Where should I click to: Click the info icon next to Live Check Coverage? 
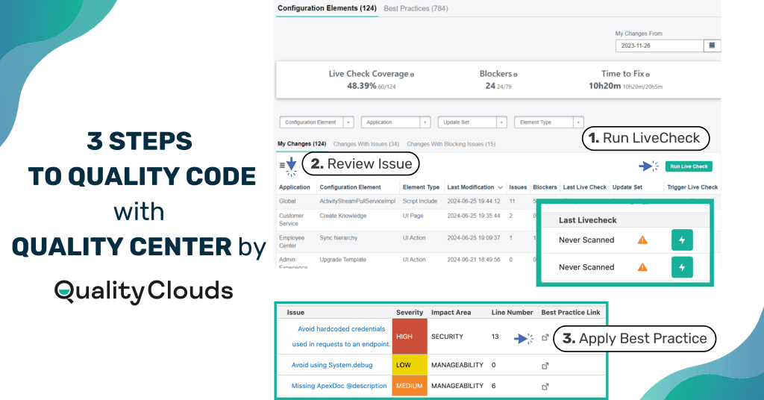[x=412, y=75]
